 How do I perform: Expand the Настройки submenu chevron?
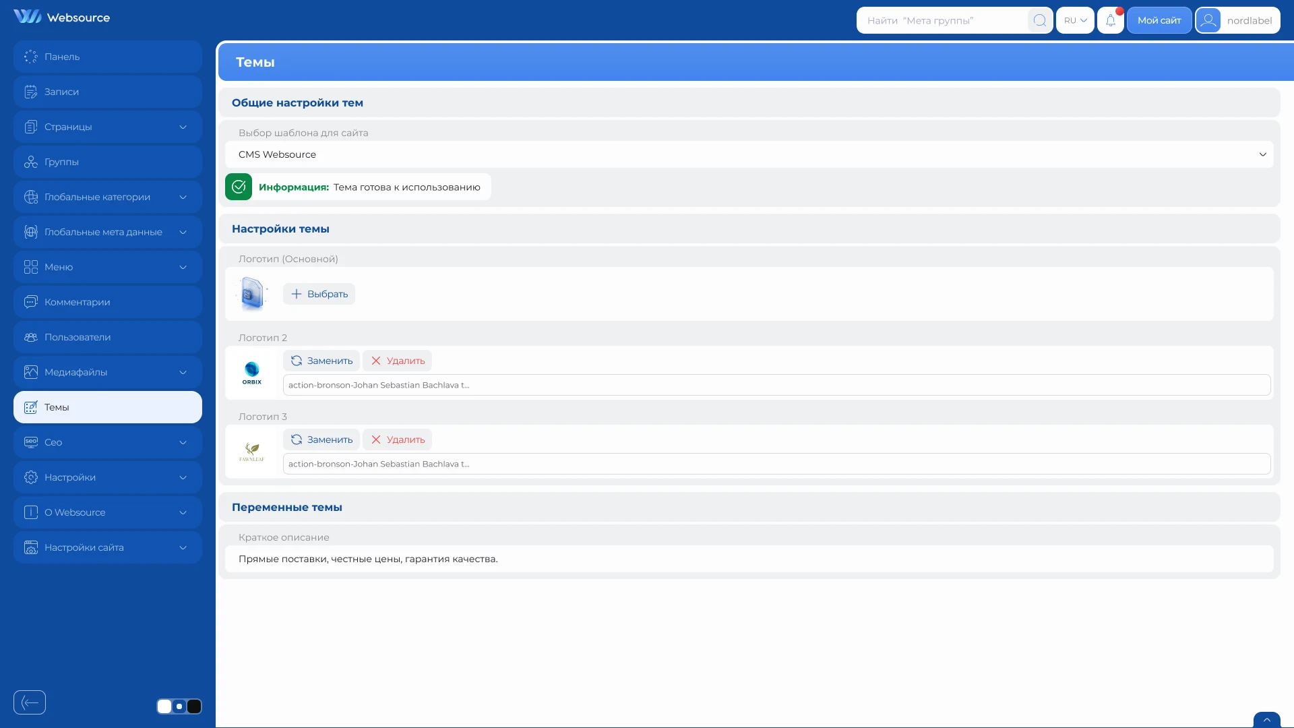point(183,477)
